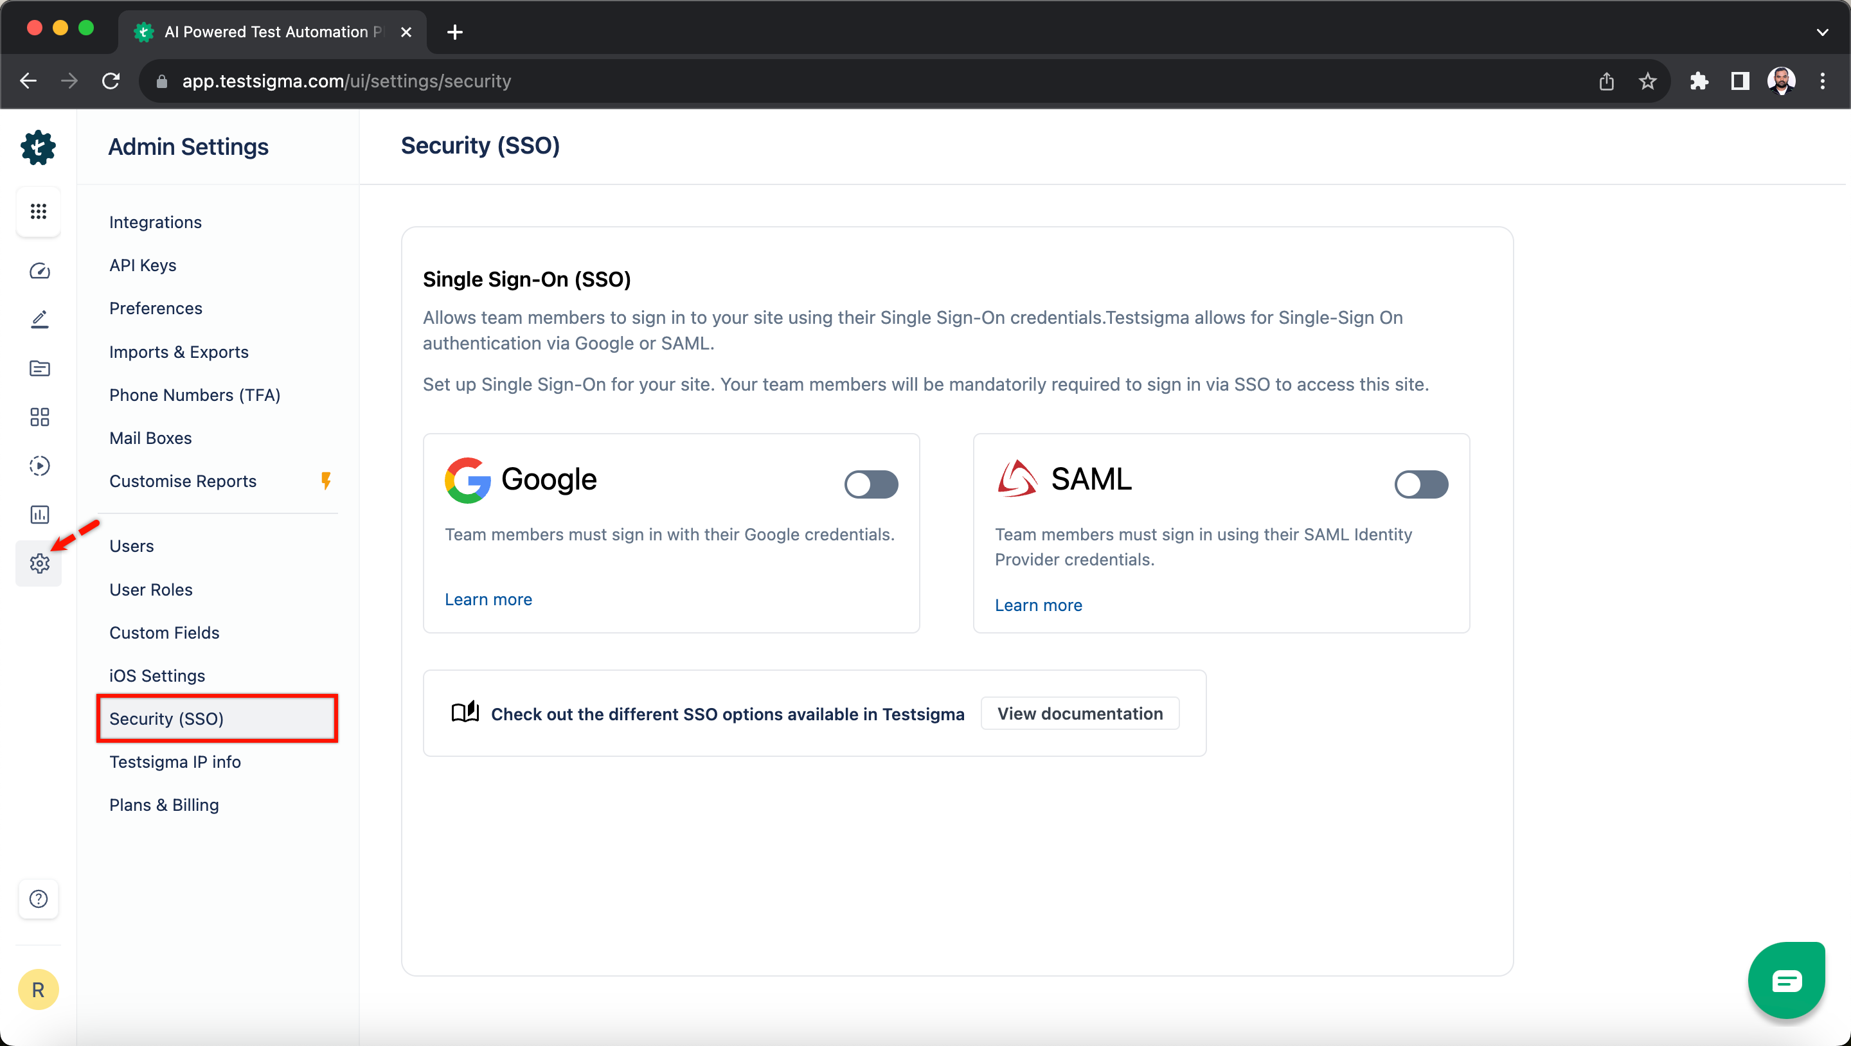Open iOS Settings page
The image size is (1851, 1046).
(x=157, y=676)
